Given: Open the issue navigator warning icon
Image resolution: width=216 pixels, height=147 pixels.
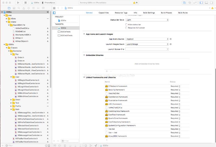Looking at the screenshot, I should click(x=24, y=8).
